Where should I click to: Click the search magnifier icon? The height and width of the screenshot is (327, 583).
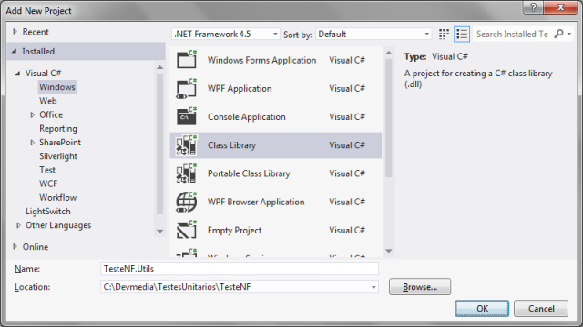(x=558, y=34)
